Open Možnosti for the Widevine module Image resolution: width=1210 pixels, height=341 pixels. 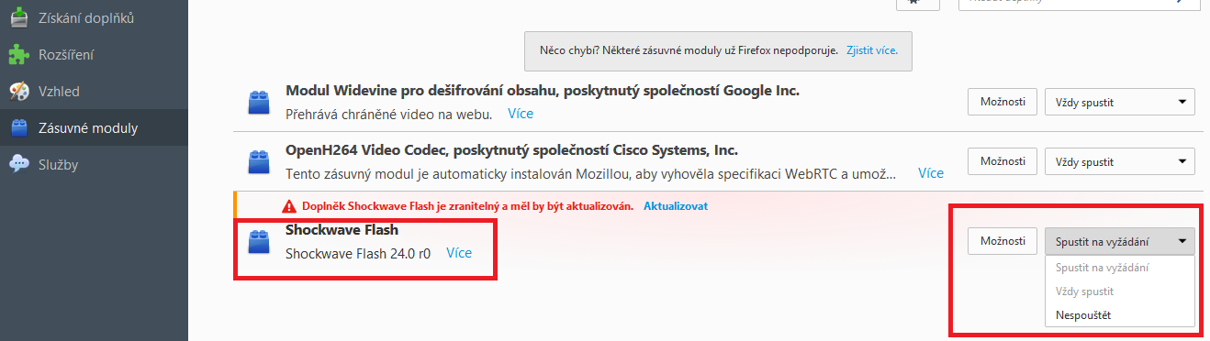1003,102
